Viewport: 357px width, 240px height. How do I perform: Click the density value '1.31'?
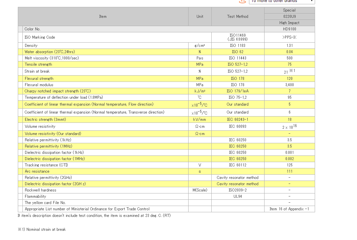(289, 46)
